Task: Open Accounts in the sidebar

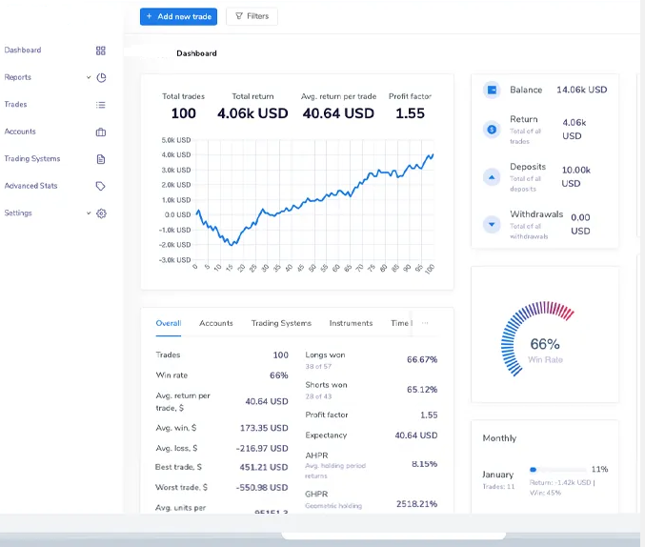Action: click(x=20, y=132)
